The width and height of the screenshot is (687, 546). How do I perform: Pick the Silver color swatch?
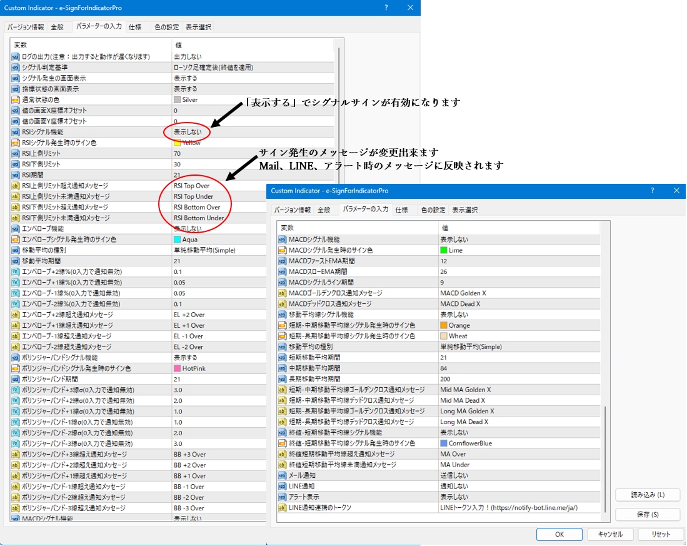click(x=177, y=99)
